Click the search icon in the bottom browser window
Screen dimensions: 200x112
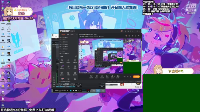(140, 87)
